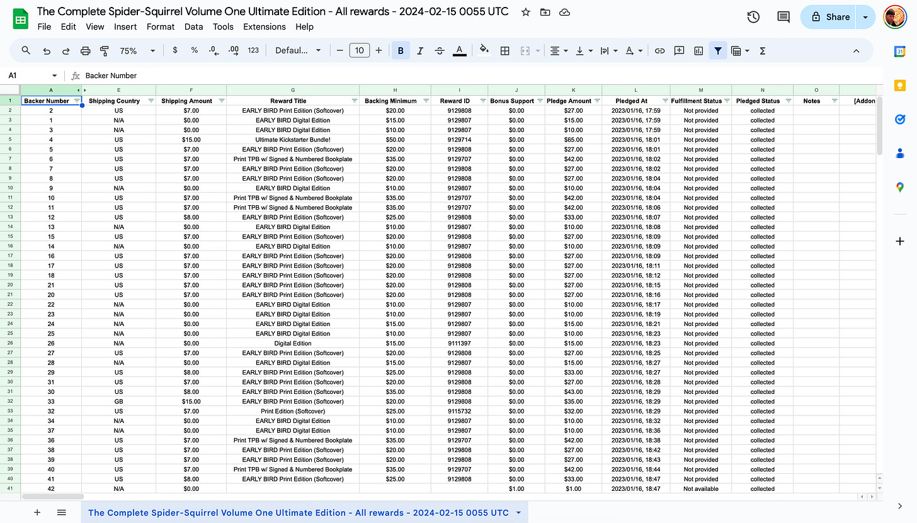Insert chart icon
Image resolution: width=917 pixels, height=523 pixels.
click(698, 50)
